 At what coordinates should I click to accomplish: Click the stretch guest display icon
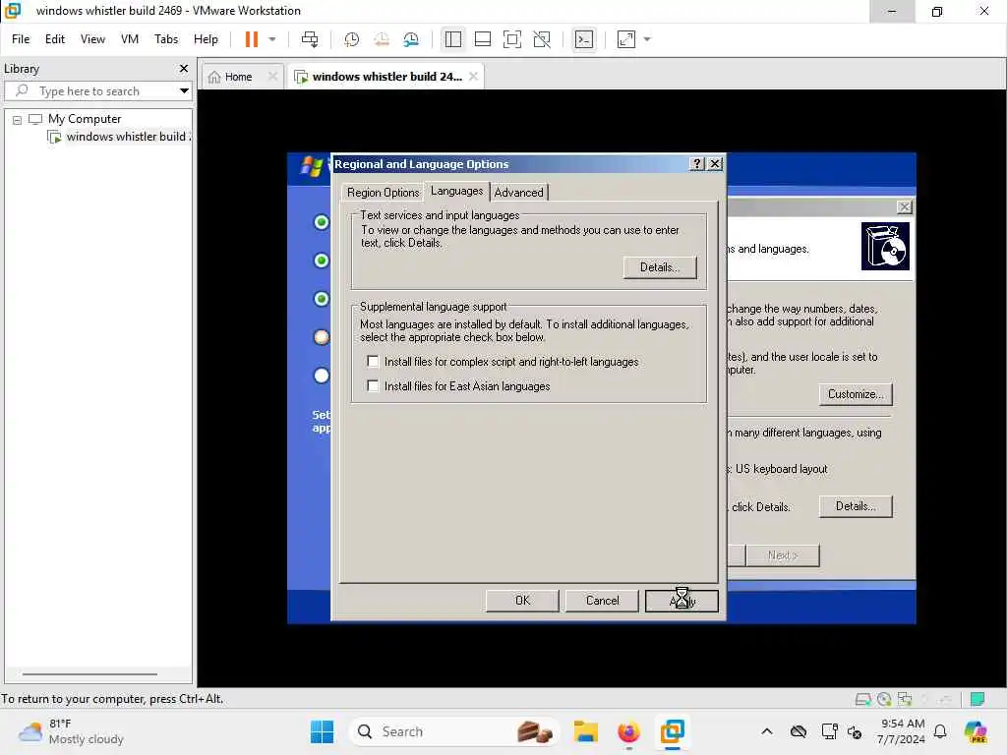pyautogui.click(x=626, y=39)
